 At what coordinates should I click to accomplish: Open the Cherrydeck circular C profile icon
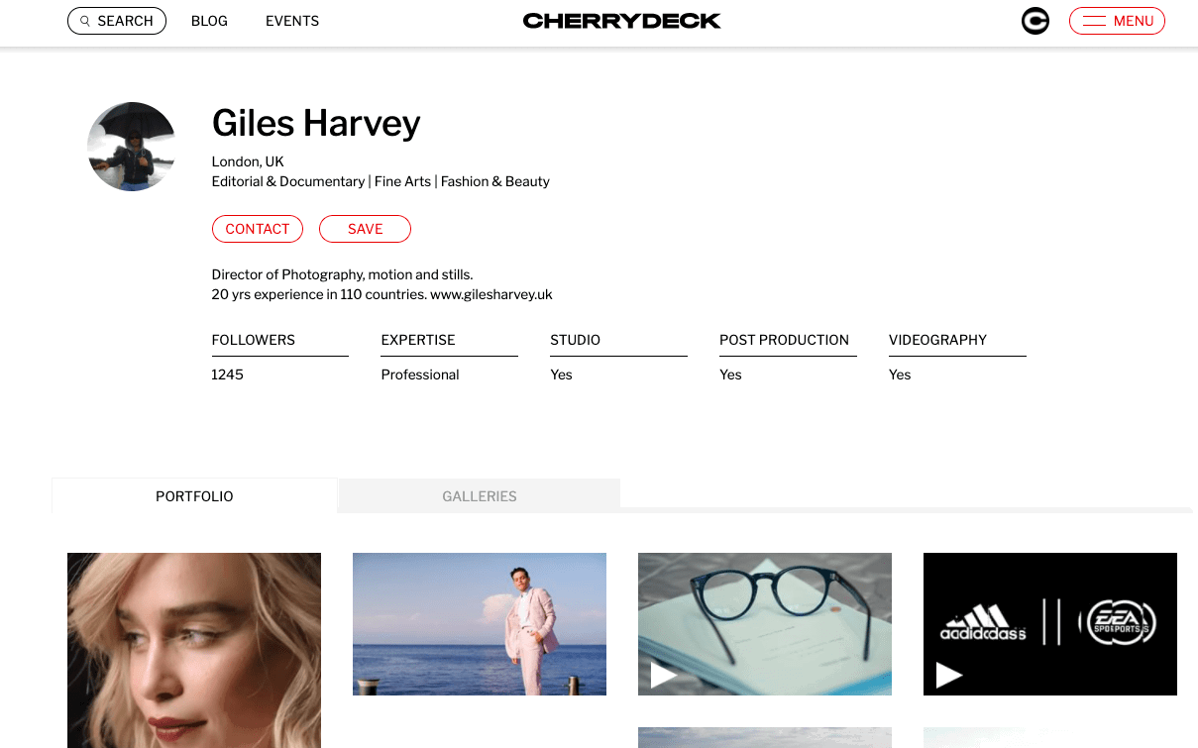pyautogui.click(x=1035, y=21)
